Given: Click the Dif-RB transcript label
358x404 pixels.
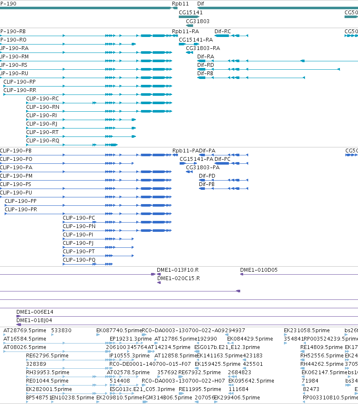Looking at the screenshot, I should [205, 73].
